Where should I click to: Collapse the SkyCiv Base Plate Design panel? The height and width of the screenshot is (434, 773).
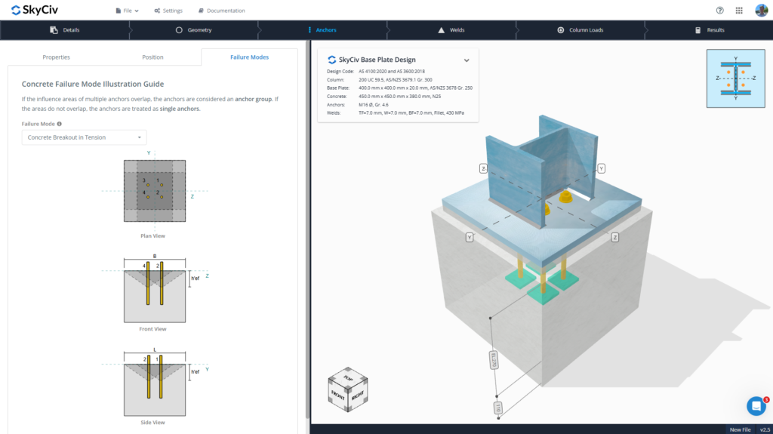pos(467,60)
